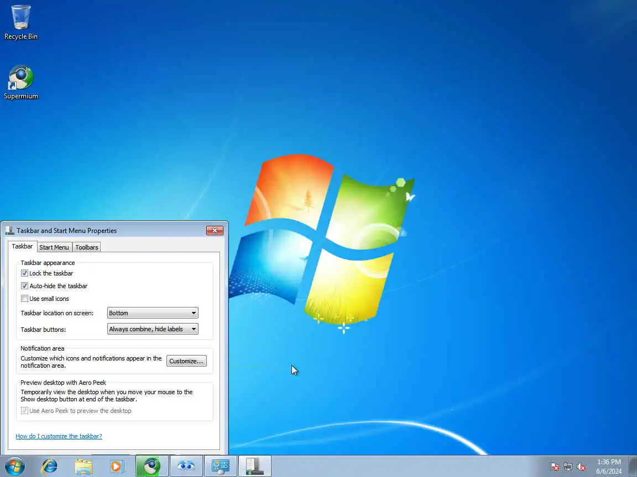Open Action Center flag tray icon

pyautogui.click(x=555, y=467)
